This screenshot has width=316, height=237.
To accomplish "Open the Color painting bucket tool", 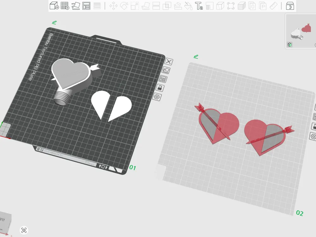I will [x=188, y=6].
